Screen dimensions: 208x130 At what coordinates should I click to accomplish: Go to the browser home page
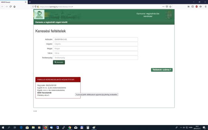[14, 6]
